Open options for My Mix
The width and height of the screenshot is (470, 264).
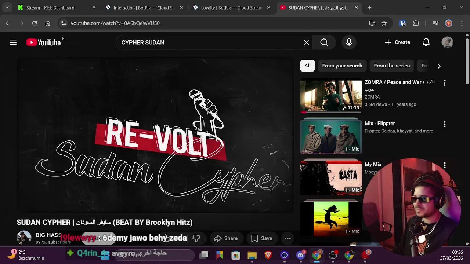point(445,165)
